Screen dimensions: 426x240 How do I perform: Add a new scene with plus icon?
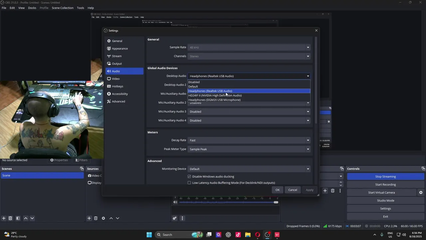4,218
